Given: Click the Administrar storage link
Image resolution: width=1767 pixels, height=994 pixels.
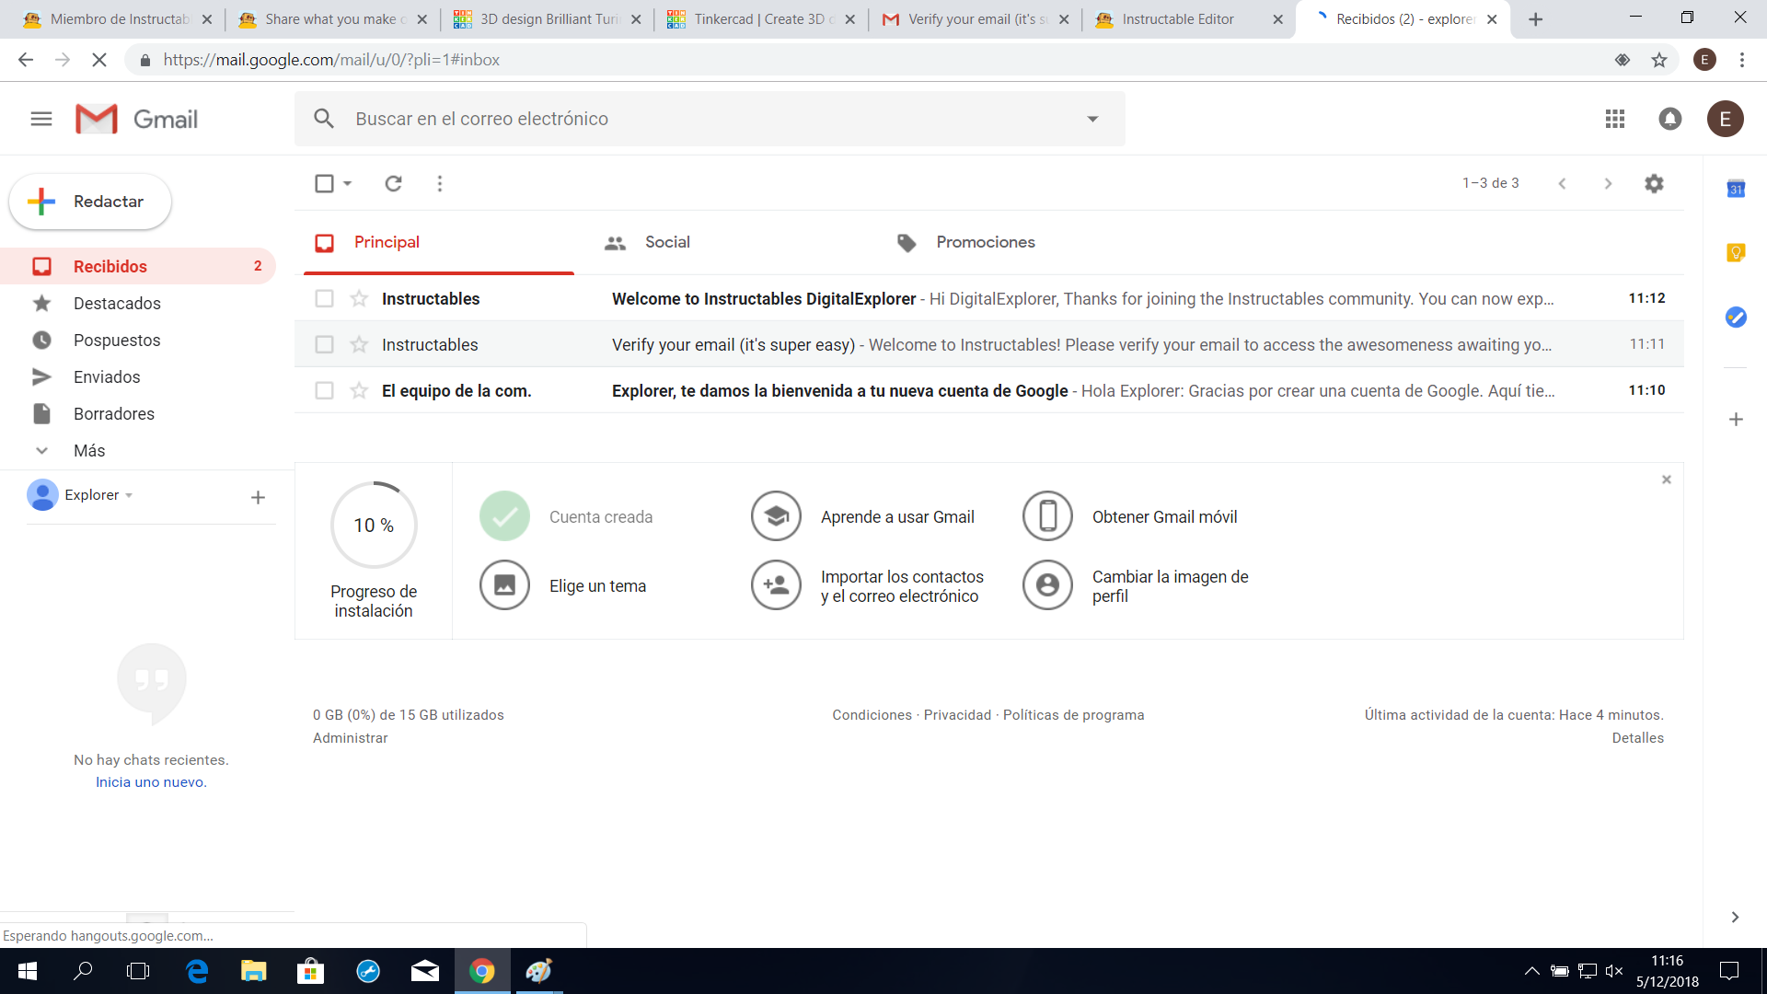Looking at the screenshot, I should pyautogui.click(x=350, y=738).
